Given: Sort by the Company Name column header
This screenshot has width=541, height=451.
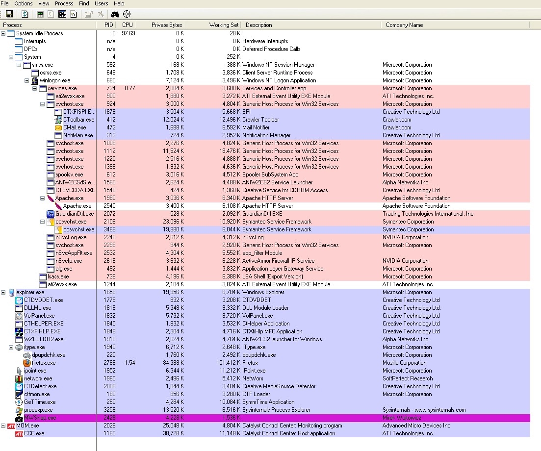Looking at the screenshot, I should click(456, 25).
